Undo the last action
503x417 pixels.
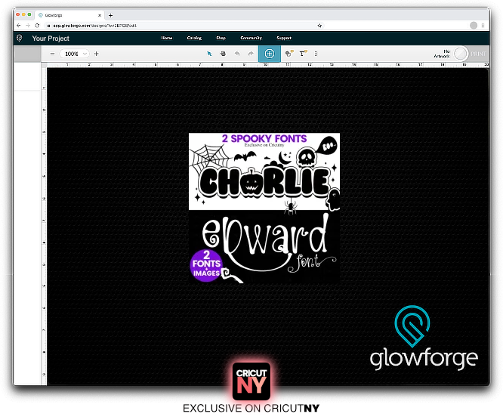tap(237, 54)
